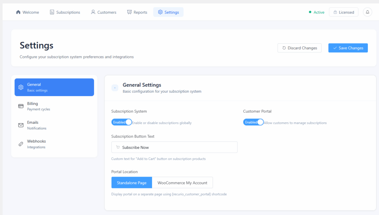
Task: Disable the Subscription System toggle
Action: pos(121,122)
